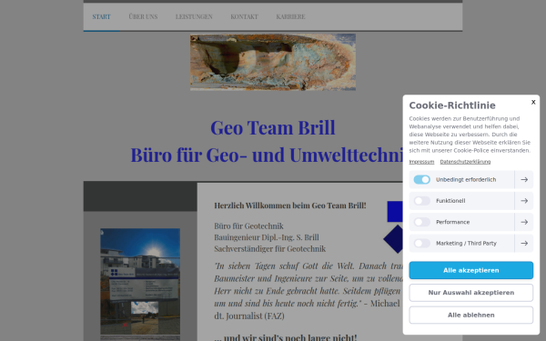
Task: Reject all cookies with Alle ablehnen
Action: [x=470, y=315]
